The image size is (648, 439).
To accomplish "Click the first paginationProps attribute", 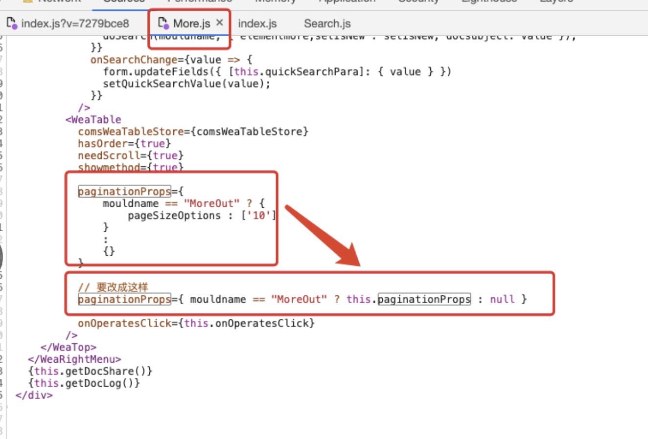I will (124, 192).
